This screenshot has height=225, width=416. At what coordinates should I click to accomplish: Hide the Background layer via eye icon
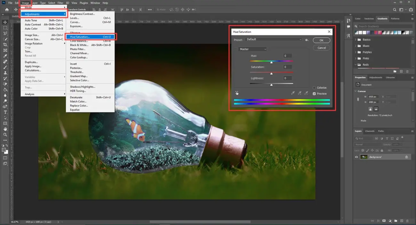pos(356,157)
